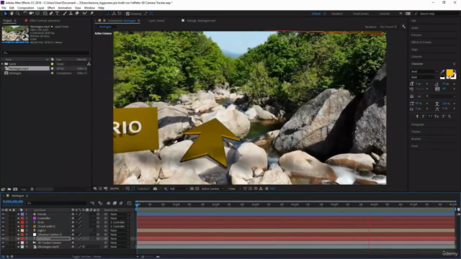Viewport: 461px width, 259px height.
Task: Select the Puppet Pin tool
Action: point(91,14)
